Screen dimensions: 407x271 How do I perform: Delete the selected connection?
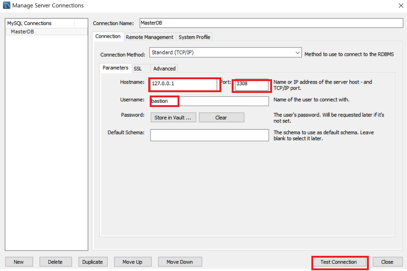tap(56, 262)
